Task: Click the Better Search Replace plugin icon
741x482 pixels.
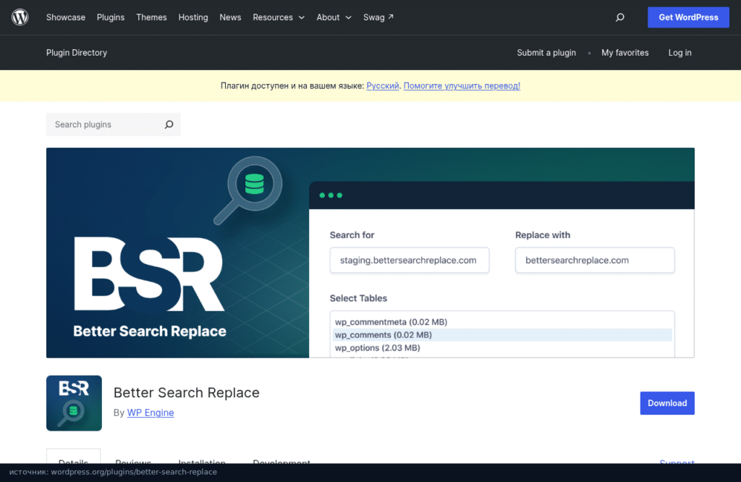Action: (x=74, y=403)
